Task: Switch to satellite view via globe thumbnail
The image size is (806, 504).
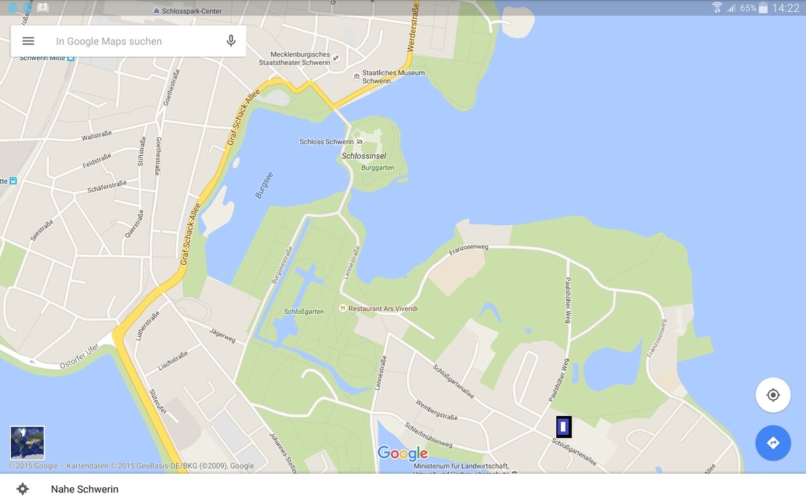Action: pyautogui.click(x=28, y=443)
